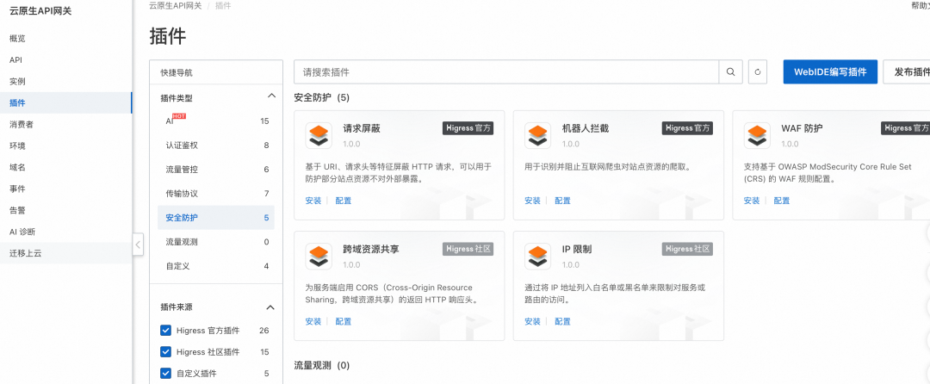
Task: Click the WebIDE编写插件 button
Action: click(x=830, y=71)
